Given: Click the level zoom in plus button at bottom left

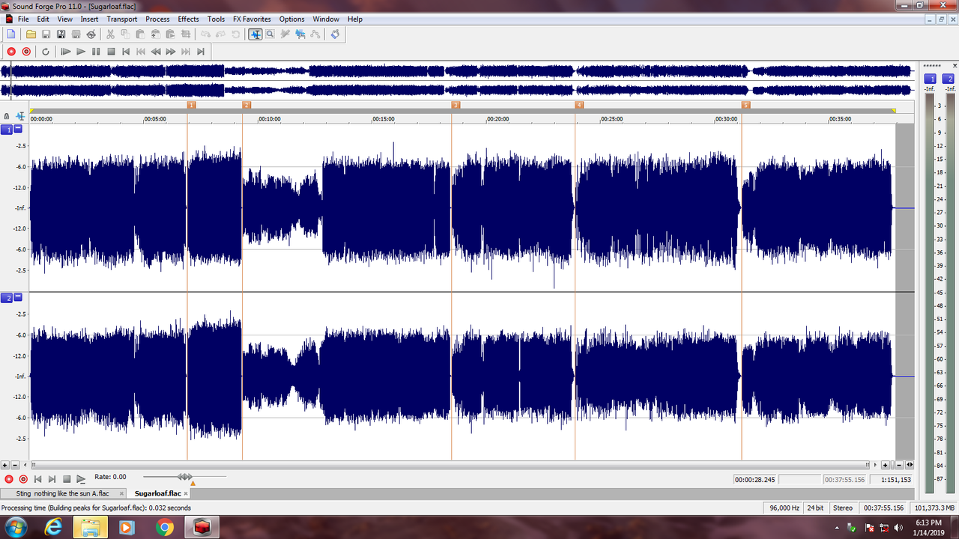Looking at the screenshot, I should click(x=5, y=465).
